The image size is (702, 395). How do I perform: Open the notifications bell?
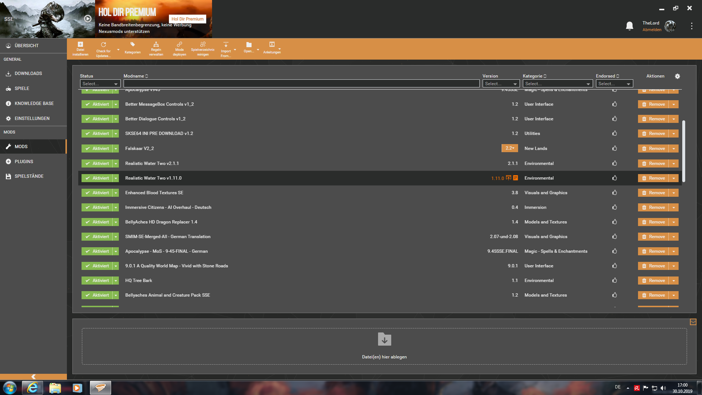point(629,26)
